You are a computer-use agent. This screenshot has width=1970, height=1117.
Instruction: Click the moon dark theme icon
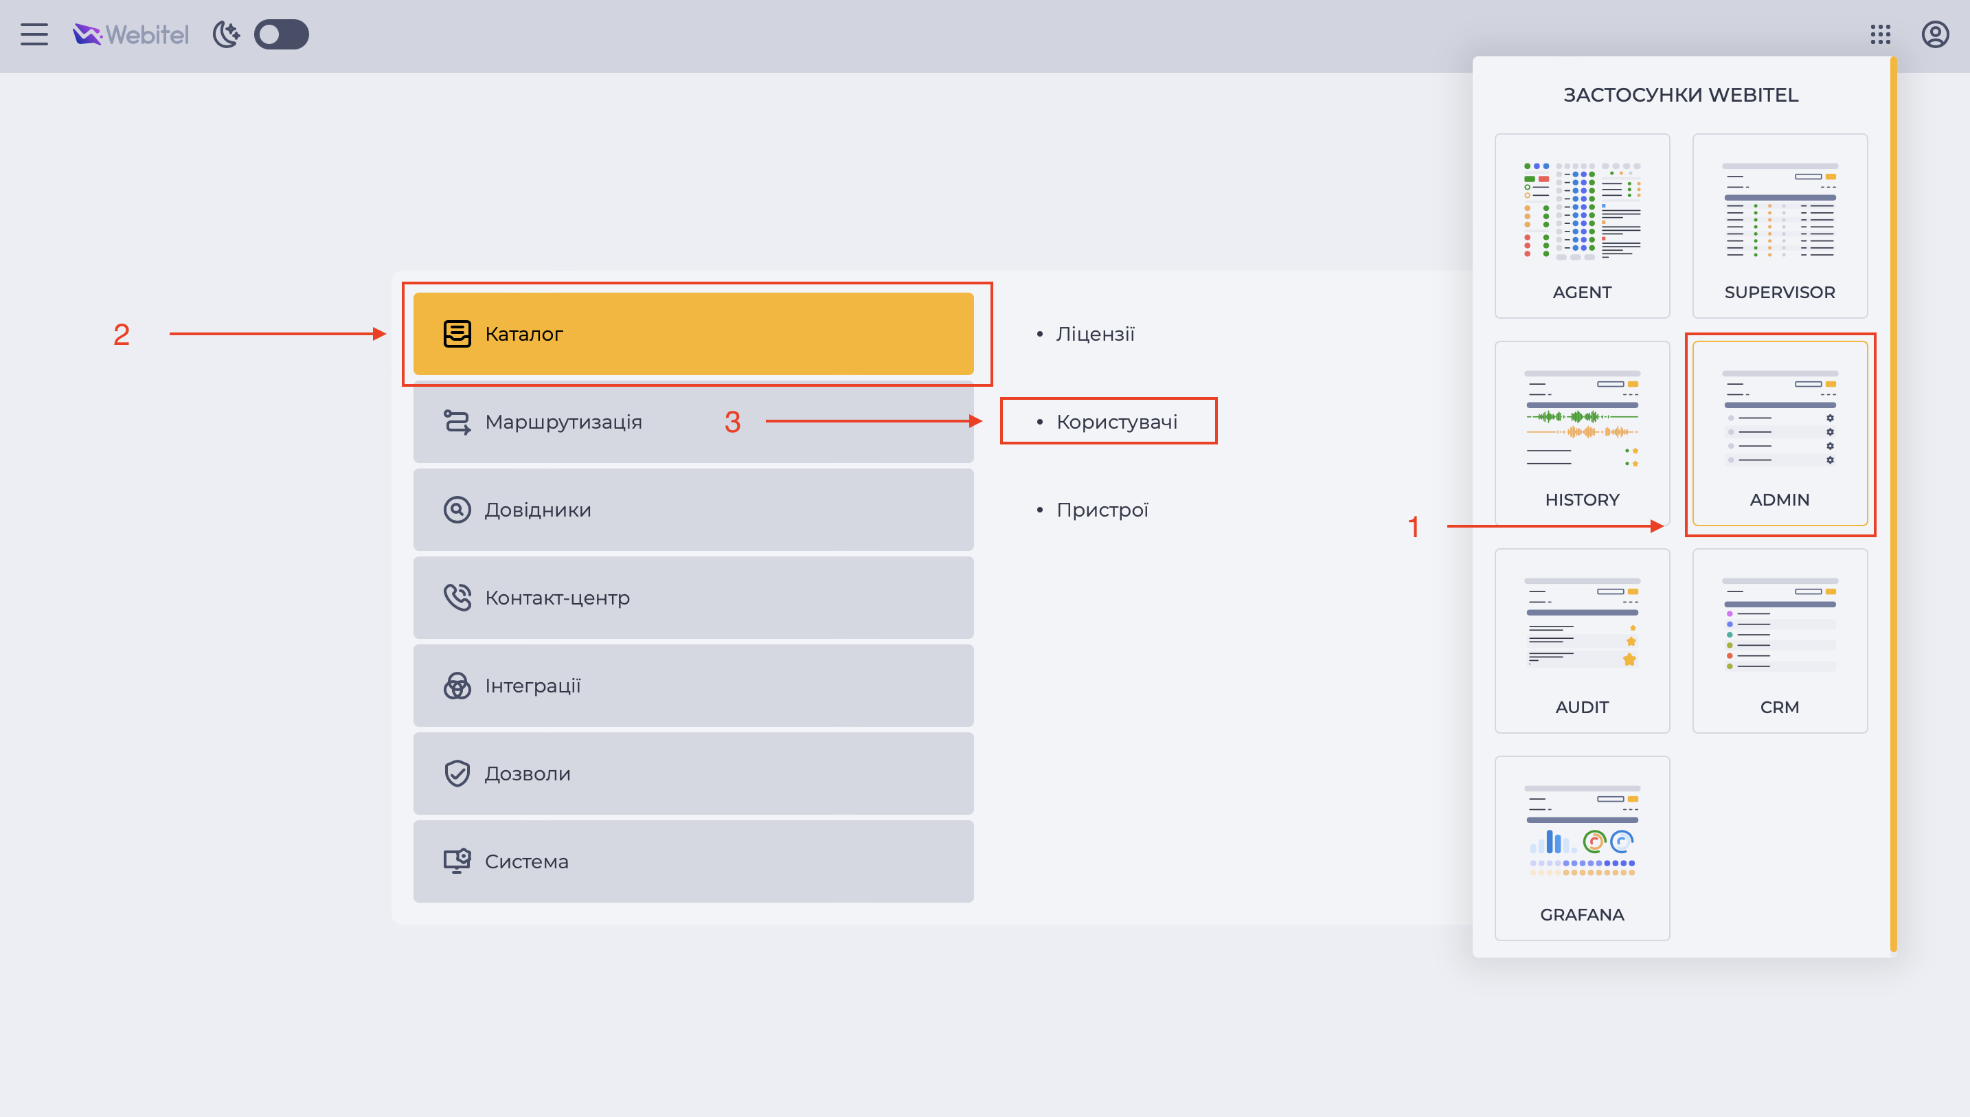point(226,34)
